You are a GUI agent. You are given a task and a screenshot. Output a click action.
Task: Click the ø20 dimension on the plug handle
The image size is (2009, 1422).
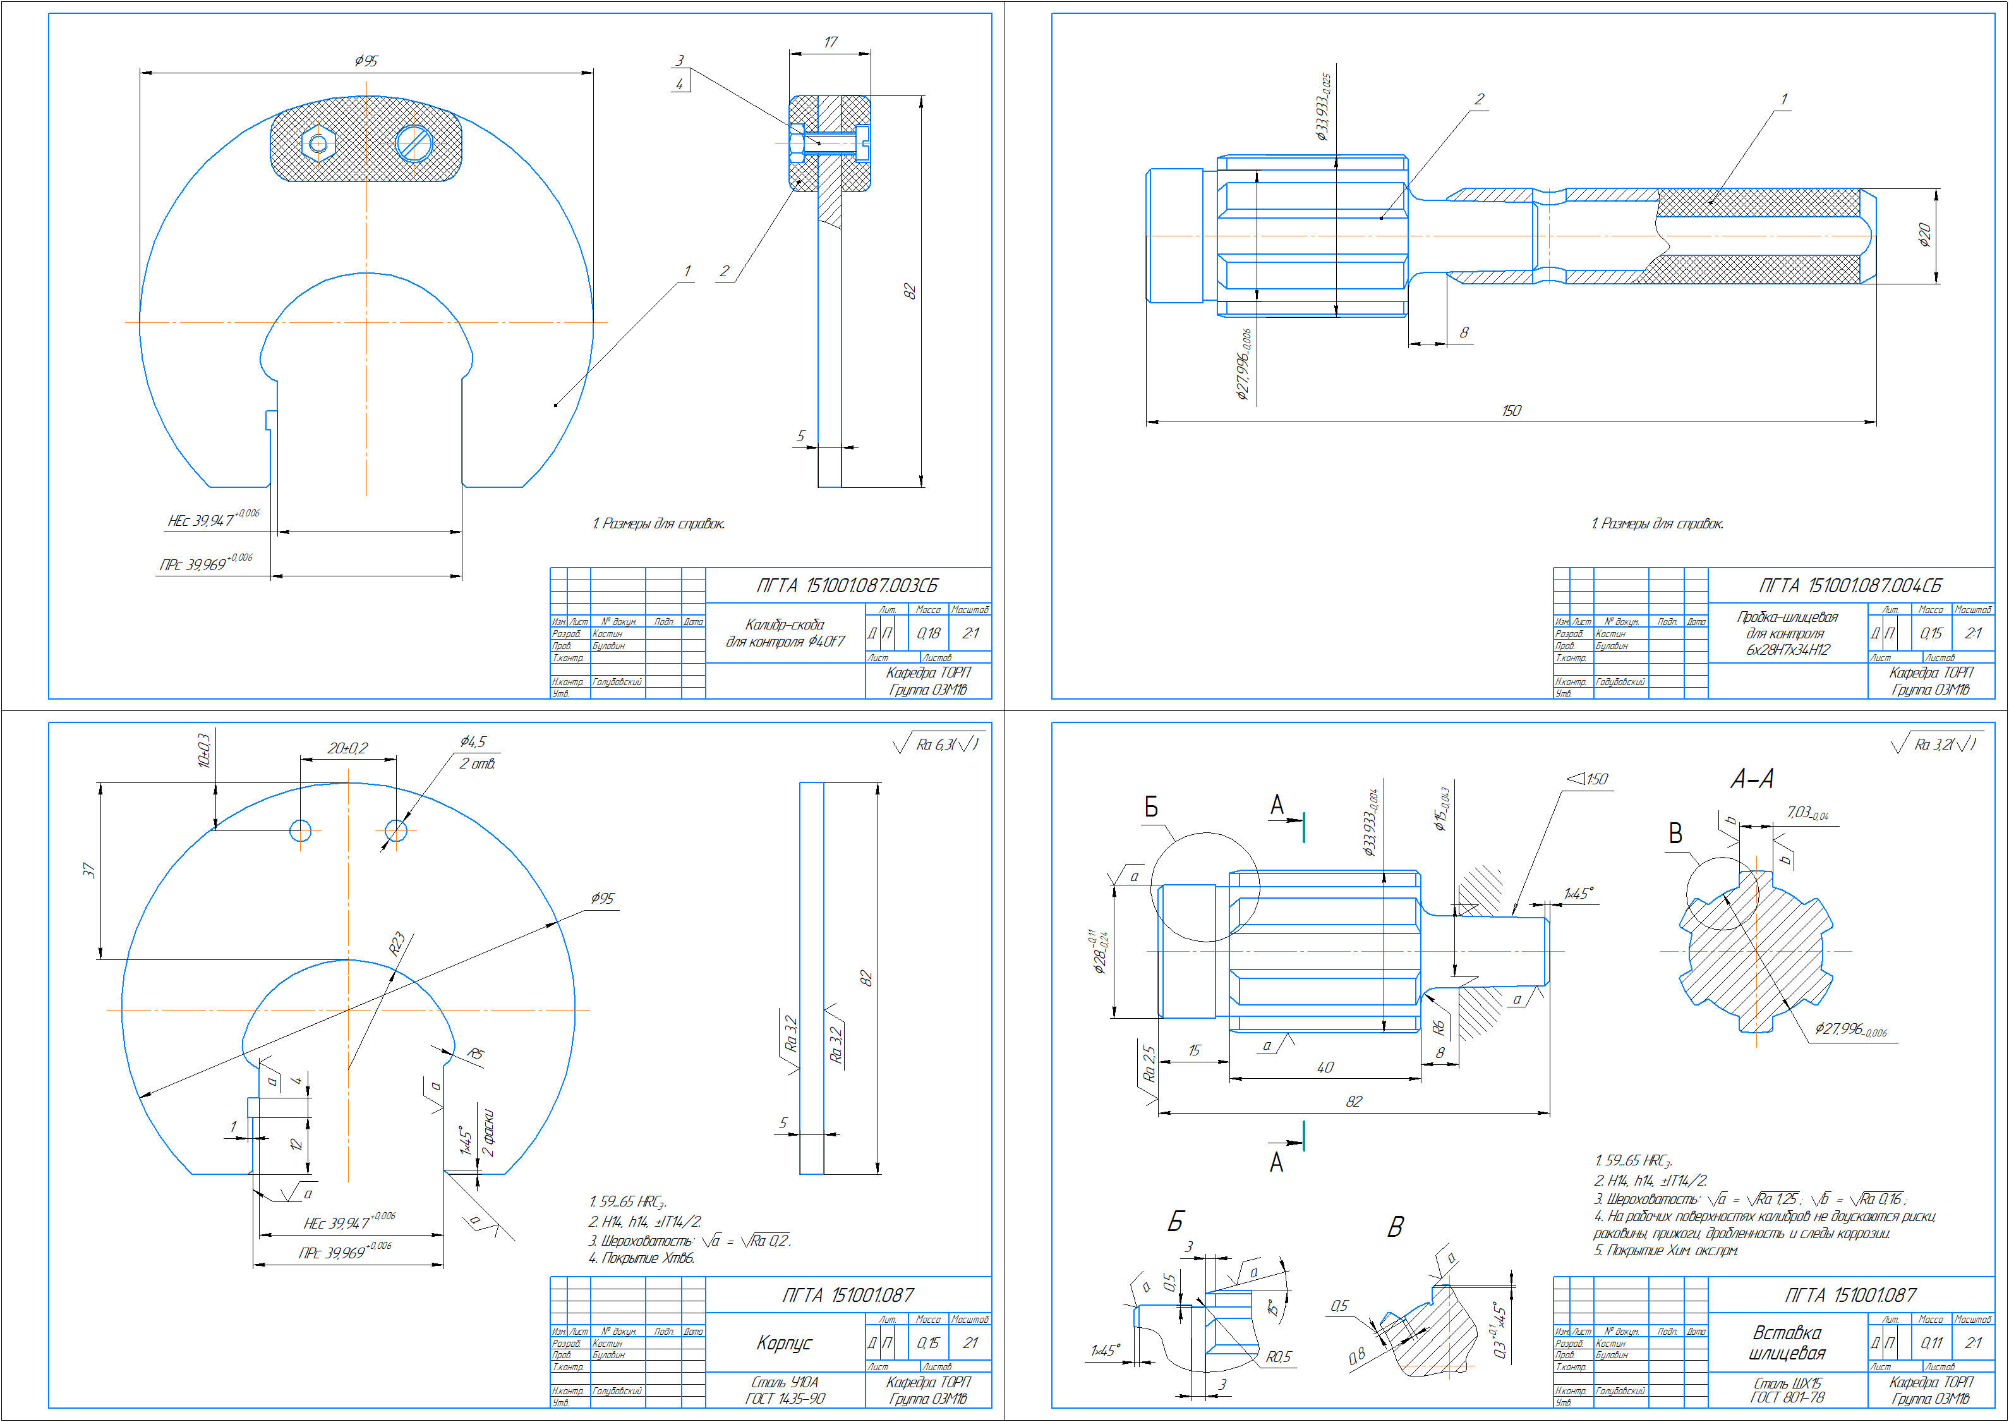coord(1924,234)
